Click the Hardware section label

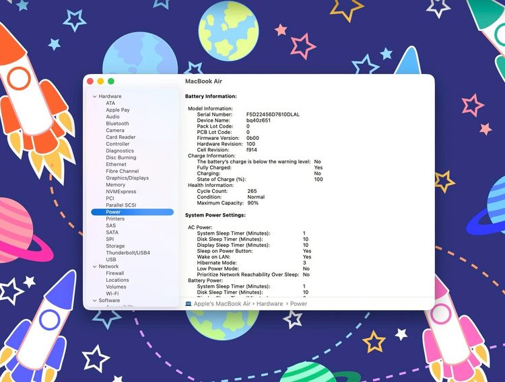(x=110, y=97)
